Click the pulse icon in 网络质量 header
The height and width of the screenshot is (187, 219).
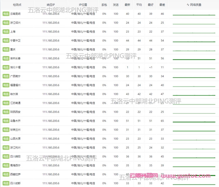188,5
